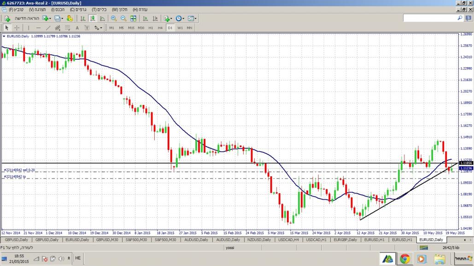The height and width of the screenshot is (266, 474).
Task: Click the tile windows icon
Action: (x=133, y=18)
